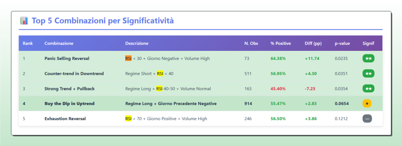
Task: Click the N. Obs column header
Action: coord(251,43)
